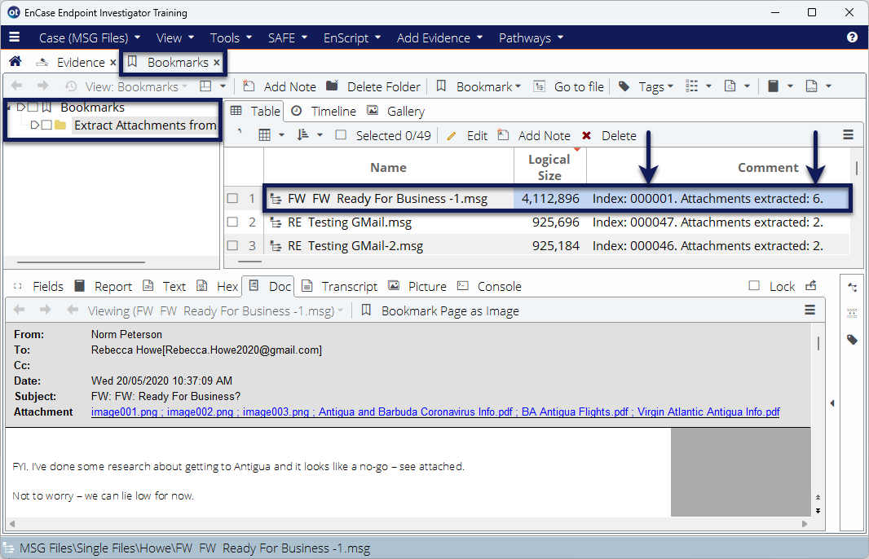869x559 pixels.
Task: Open Virgin Atlantic Antigua Info.pdf link
Action: (x=708, y=412)
